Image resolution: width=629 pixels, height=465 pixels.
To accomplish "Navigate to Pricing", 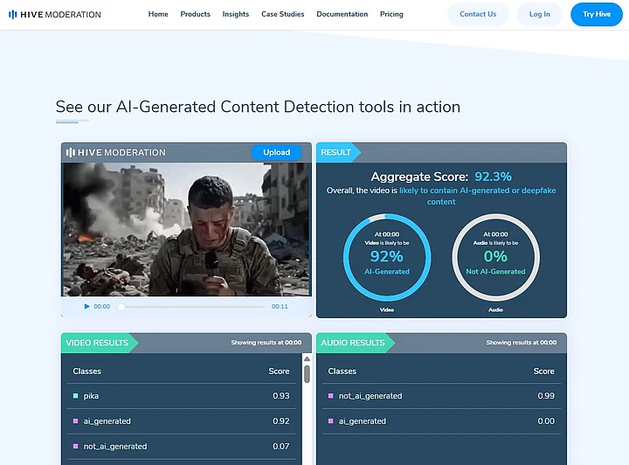I will (391, 15).
